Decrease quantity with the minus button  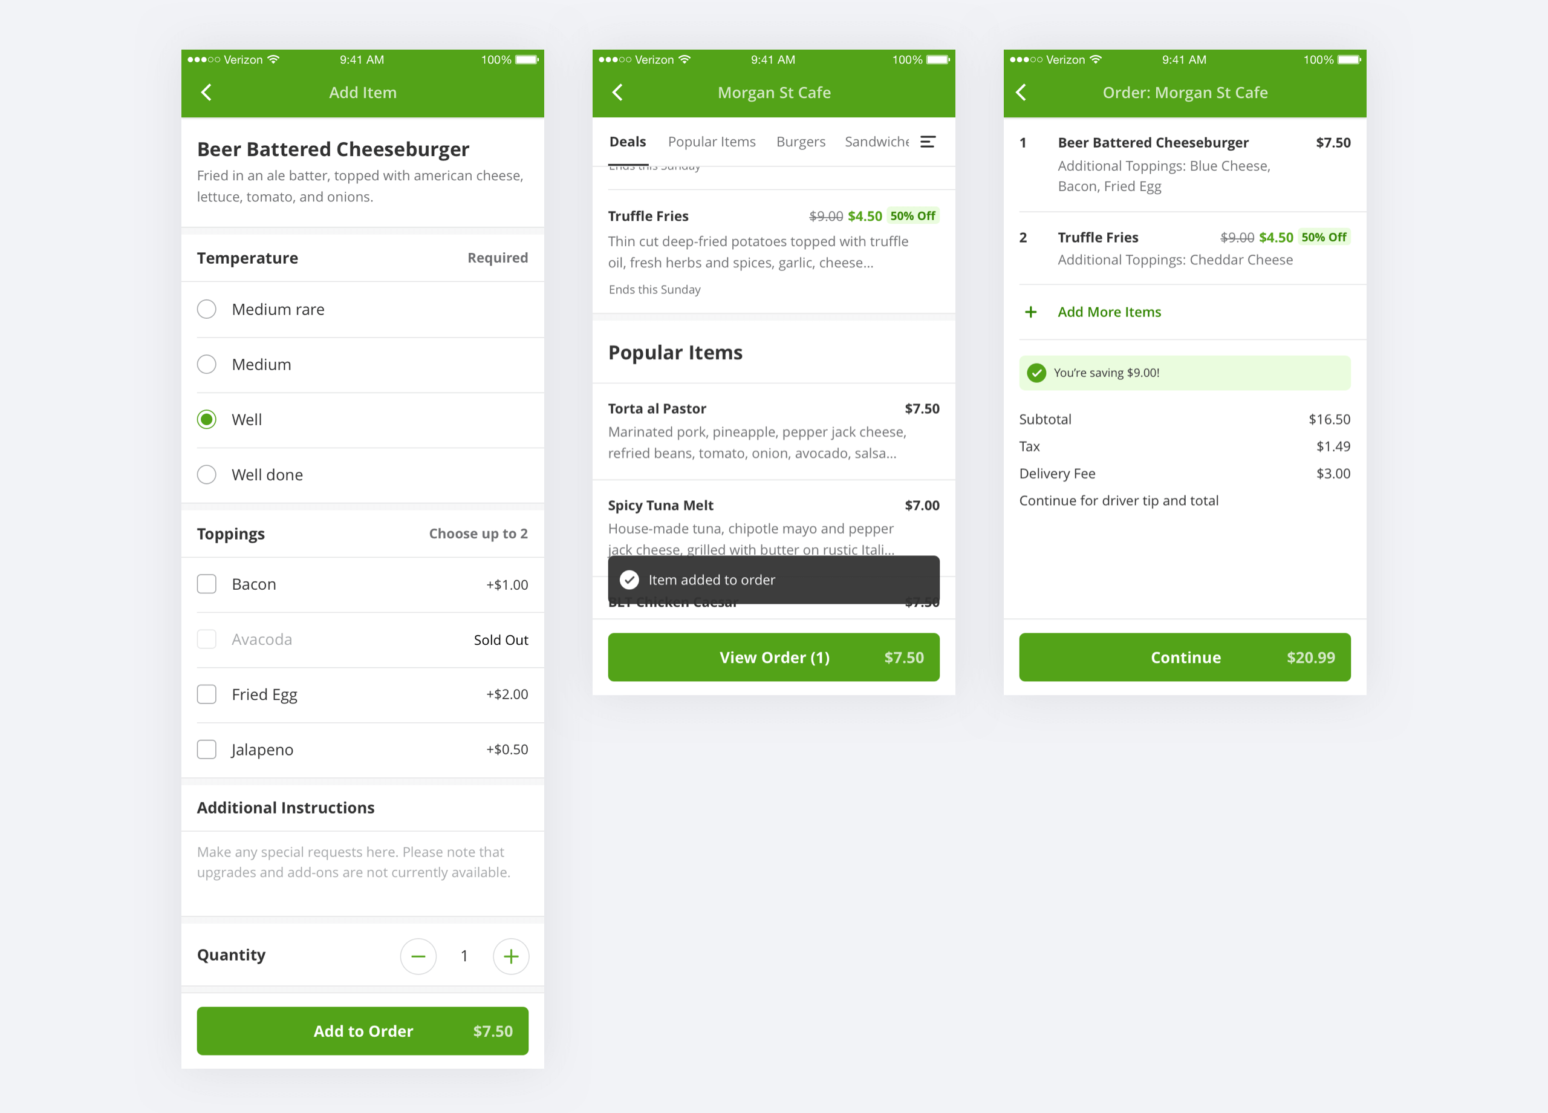coord(418,956)
